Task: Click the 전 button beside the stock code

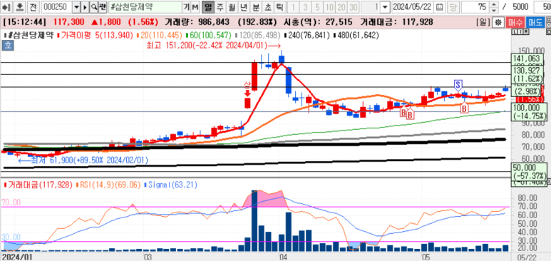Action: click(x=34, y=6)
